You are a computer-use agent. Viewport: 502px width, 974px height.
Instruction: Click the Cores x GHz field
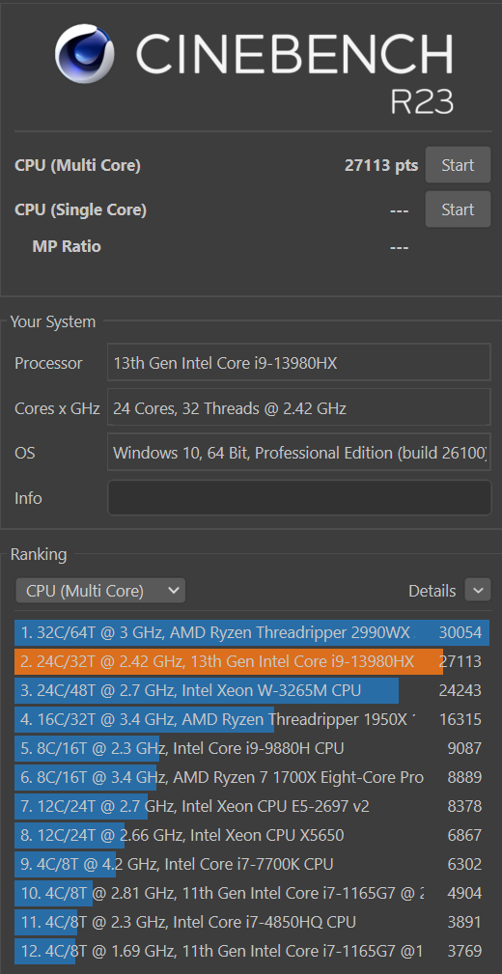pos(299,408)
